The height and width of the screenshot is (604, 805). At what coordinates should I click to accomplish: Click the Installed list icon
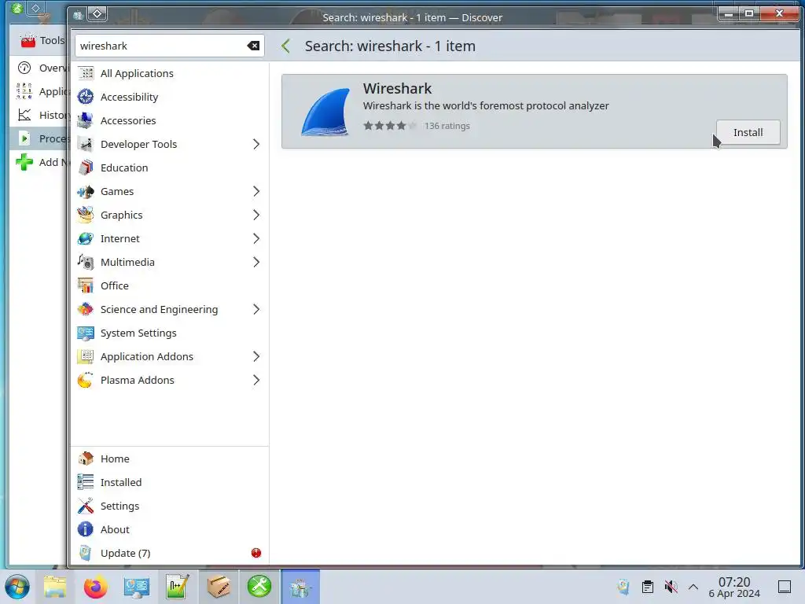coord(85,482)
